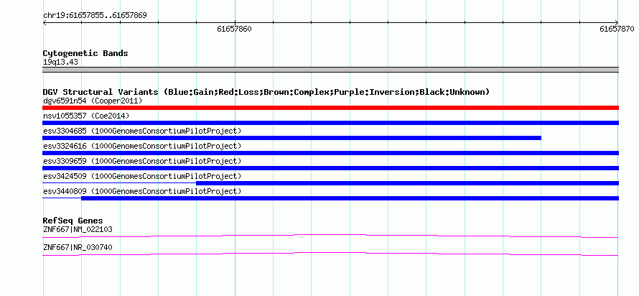Image resolution: width=639 pixels, height=296 pixels.
Task: Click the nsv1055357 (Coe2014) label
Action: pyautogui.click(x=86, y=116)
